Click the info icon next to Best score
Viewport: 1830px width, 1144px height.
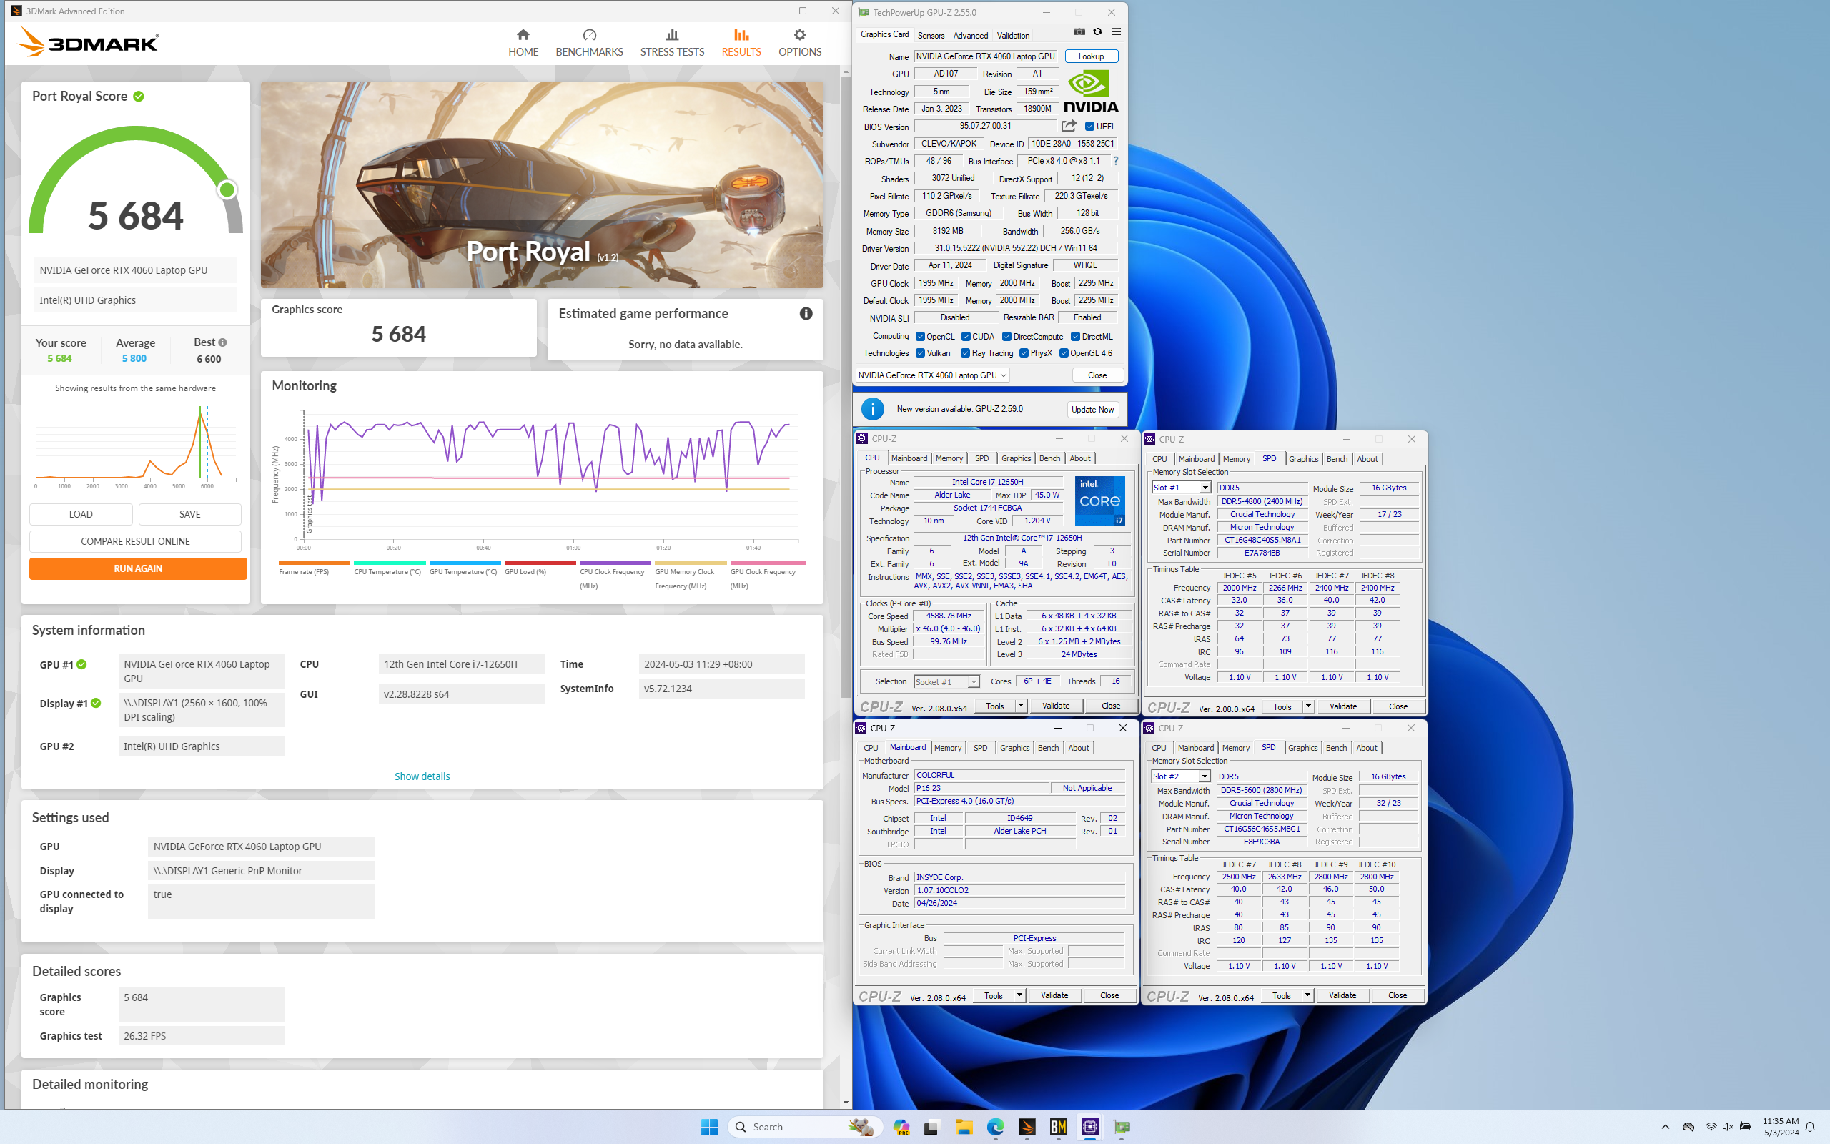tap(222, 342)
